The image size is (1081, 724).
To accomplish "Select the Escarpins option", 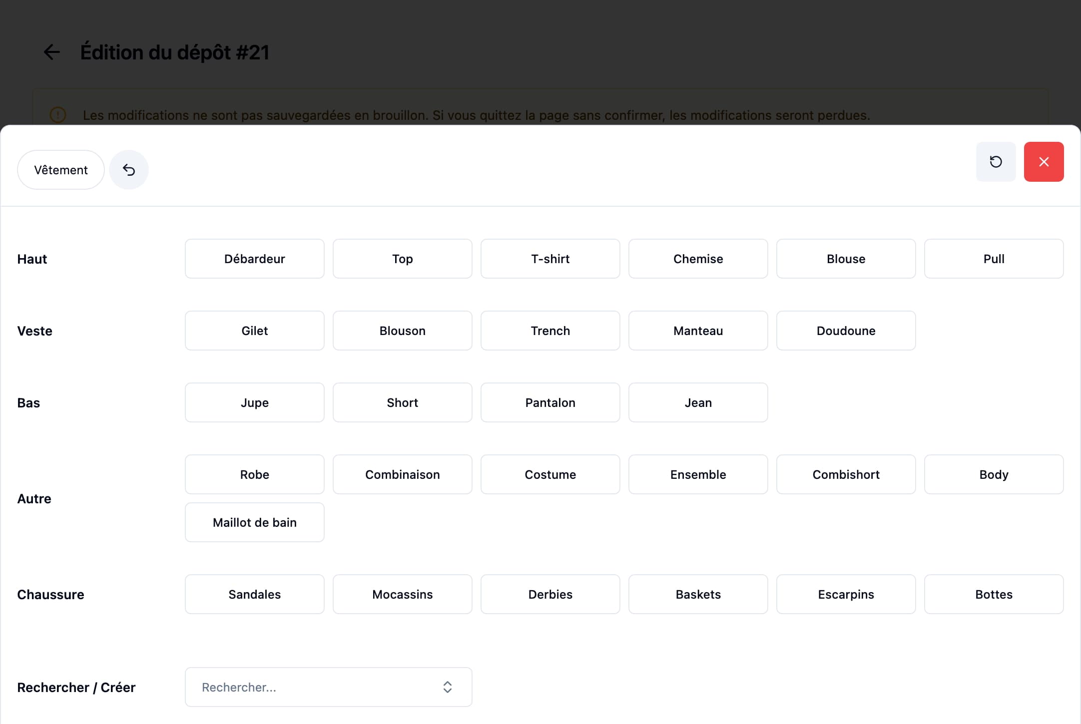I will coord(846,594).
